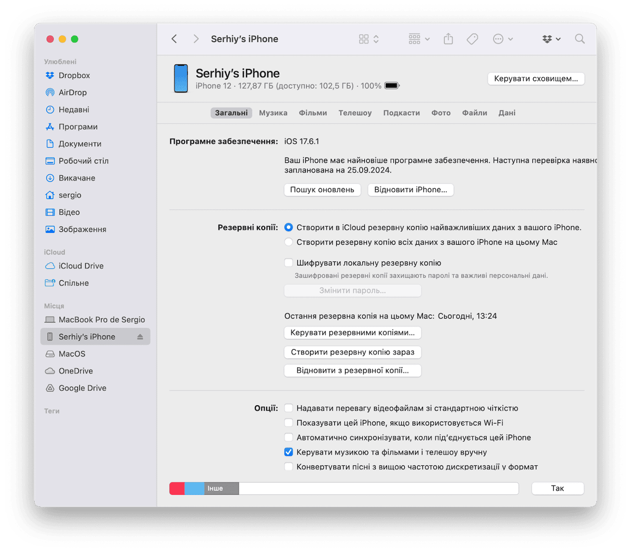Screen dimensions: 631x552
Task: Switch to the Музика tab
Action: [x=273, y=113]
